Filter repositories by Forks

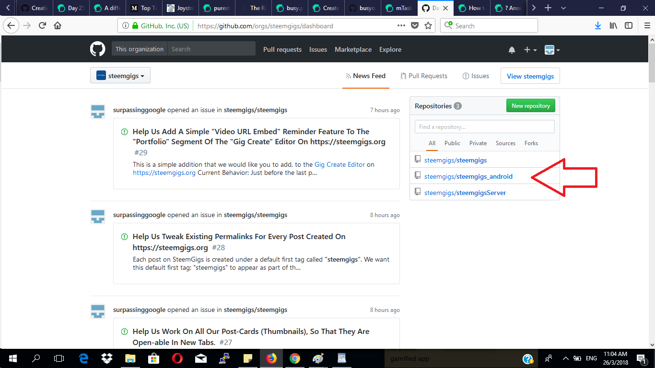531,143
